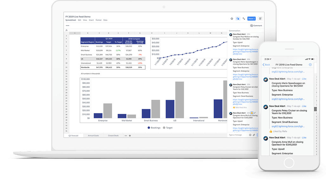326x187 pixels.
Task: Toggle the conversation pane chat icon
Action: coord(238,19)
